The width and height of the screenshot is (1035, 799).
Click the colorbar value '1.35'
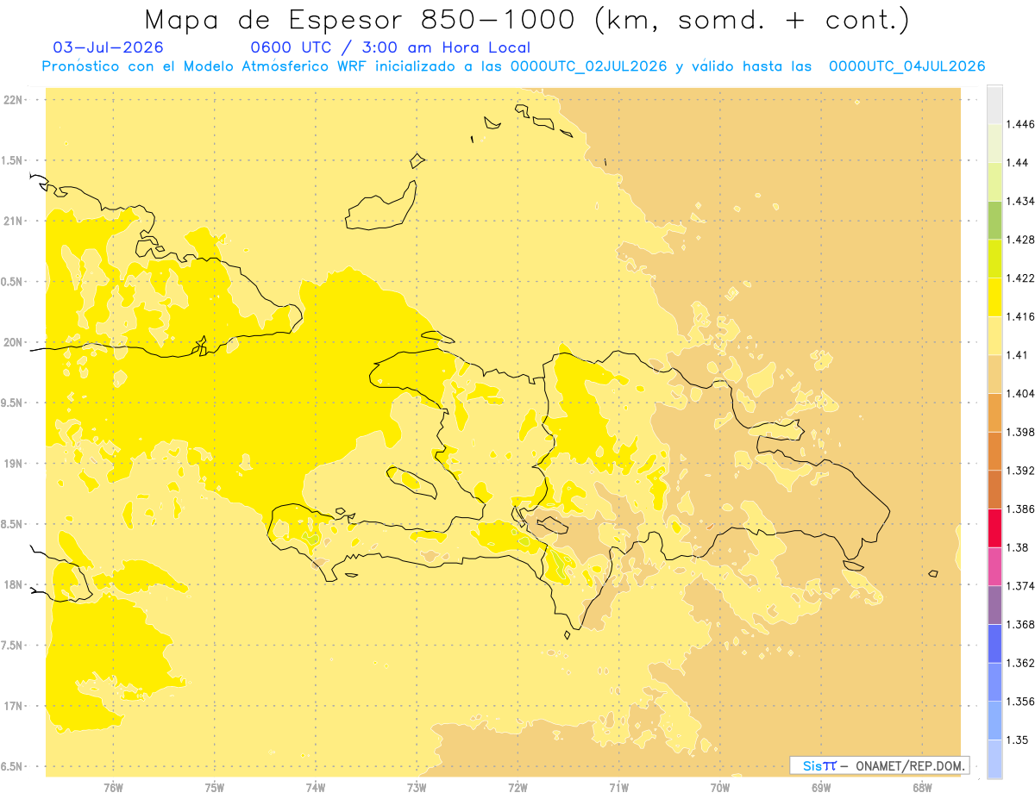click(1017, 740)
